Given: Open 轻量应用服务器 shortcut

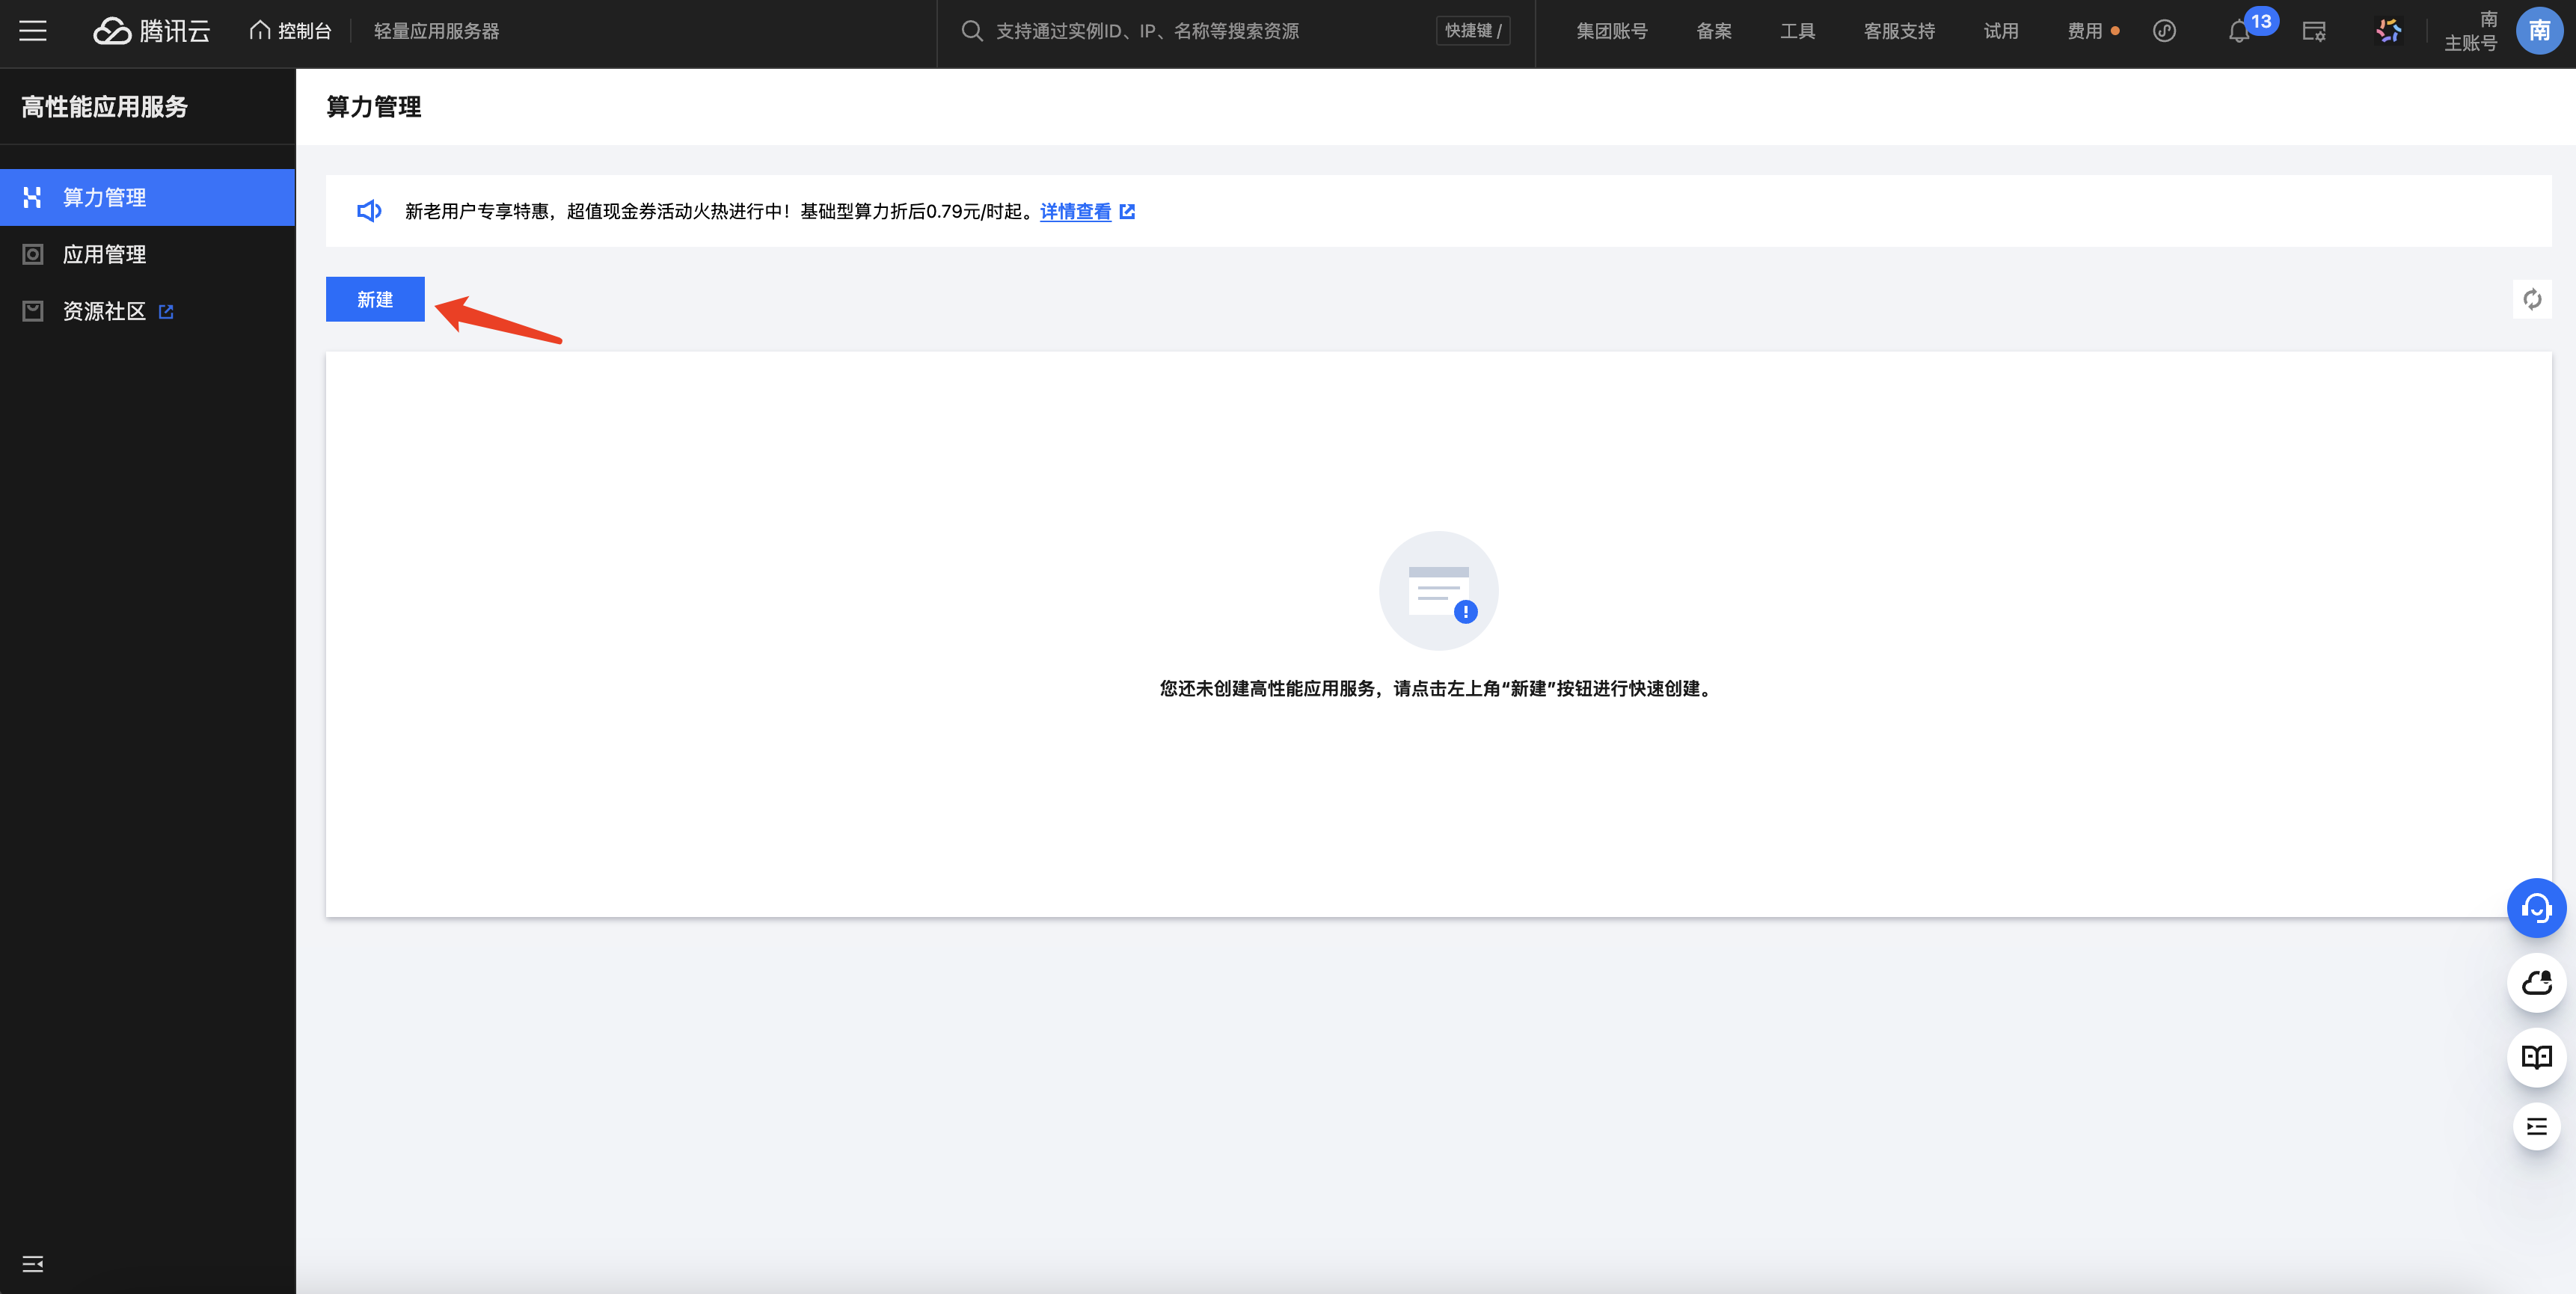Looking at the screenshot, I should 436,31.
